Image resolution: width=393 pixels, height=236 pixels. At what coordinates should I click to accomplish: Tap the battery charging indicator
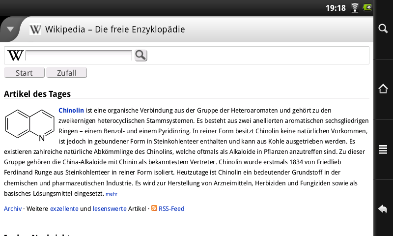click(x=367, y=8)
